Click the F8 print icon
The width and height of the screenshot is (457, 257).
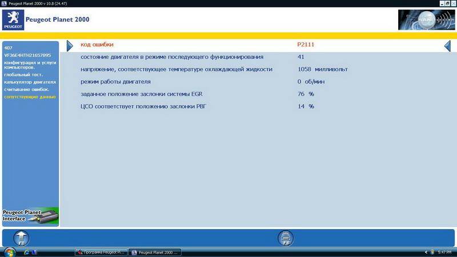tap(285, 238)
